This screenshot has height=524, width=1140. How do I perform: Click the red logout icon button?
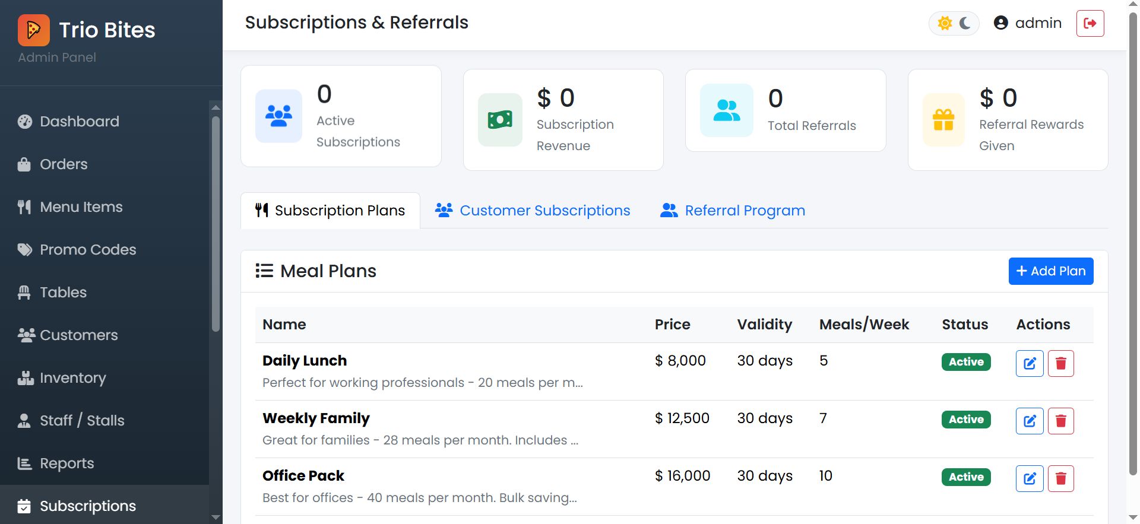(x=1090, y=23)
